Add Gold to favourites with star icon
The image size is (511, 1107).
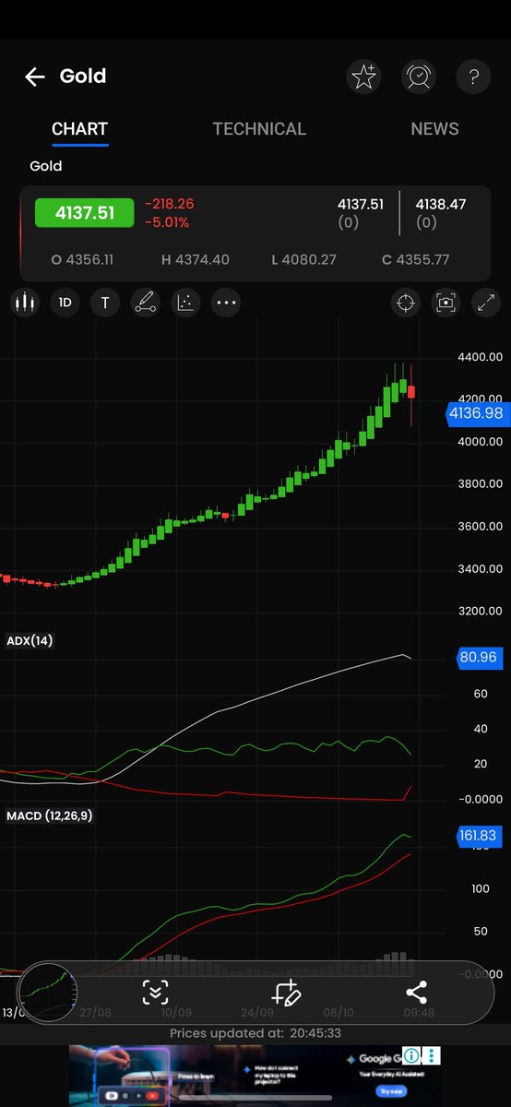point(363,77)
